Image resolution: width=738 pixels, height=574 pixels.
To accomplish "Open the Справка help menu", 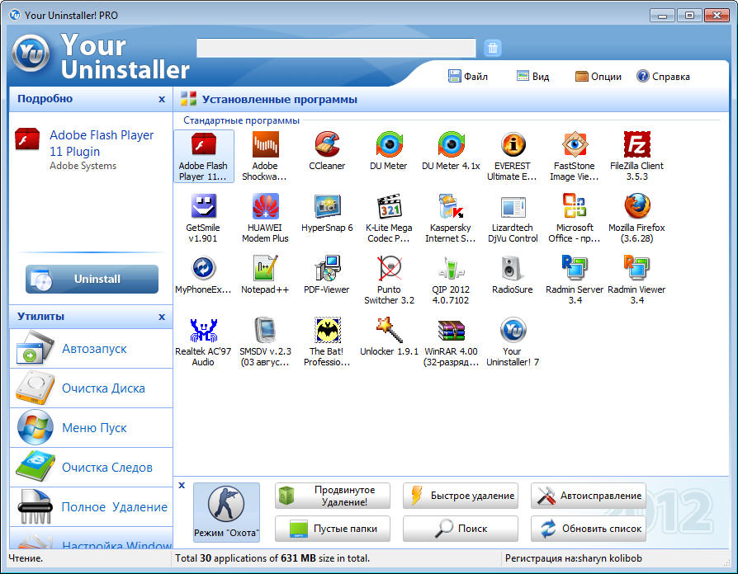I will coord(663,77).
